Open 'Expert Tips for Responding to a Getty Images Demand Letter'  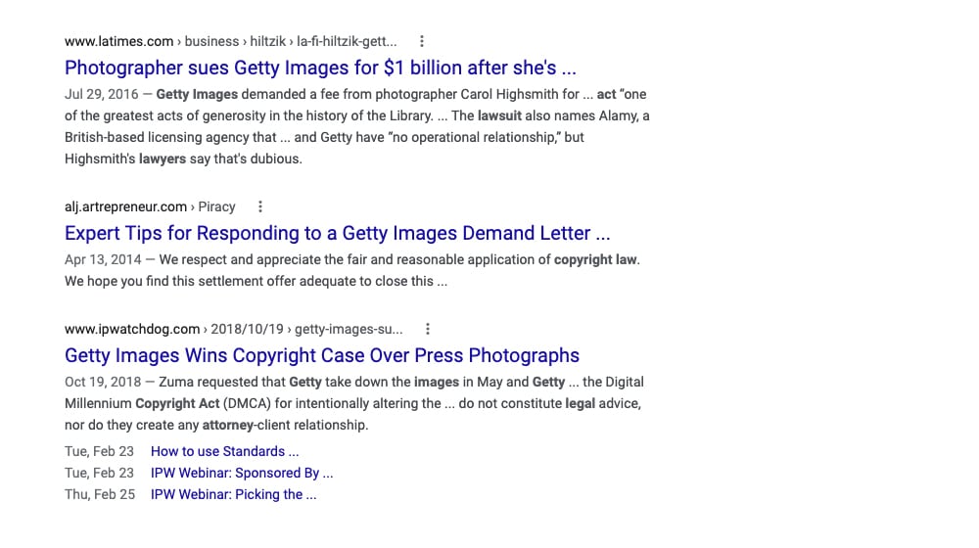click(x=337, y=233)
